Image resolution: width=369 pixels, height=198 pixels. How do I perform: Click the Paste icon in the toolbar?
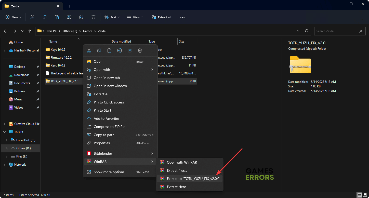(x=57, y=17)
